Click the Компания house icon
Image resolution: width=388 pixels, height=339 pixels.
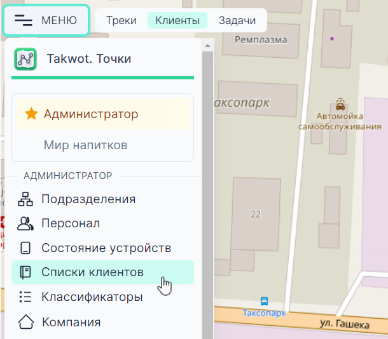click(x=25, y=322)
